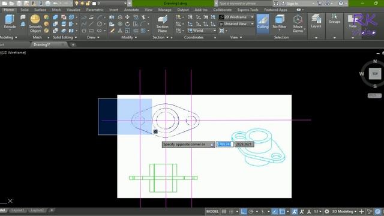Click the New drawing quick access icon
The image size is (384, 216).
[4, 3]
